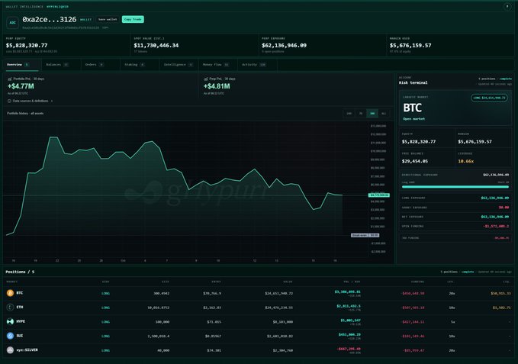Click the Bitcoin coin icon in BTC row

point(10,293)
